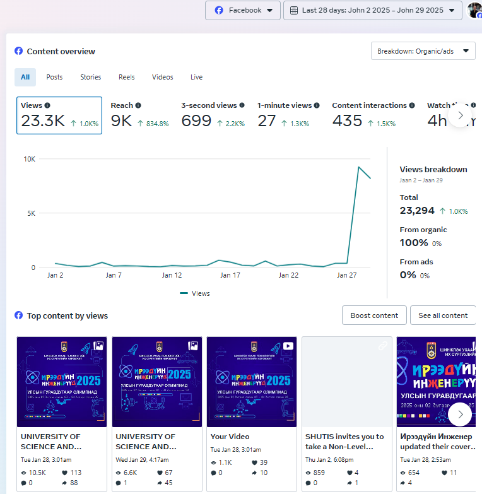
Task: Click the See all content button
Action: coord(443,315)
